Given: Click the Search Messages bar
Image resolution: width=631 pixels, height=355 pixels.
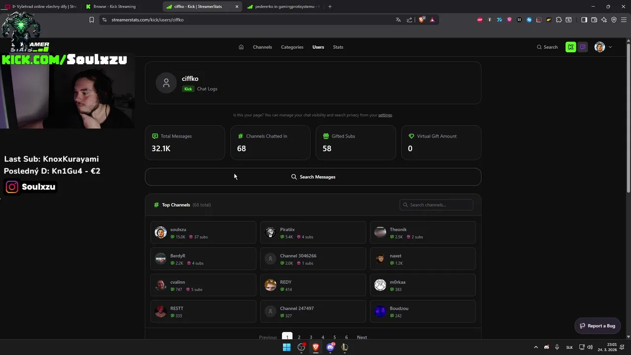Looking at the screenshot, I should click(313, 177).
